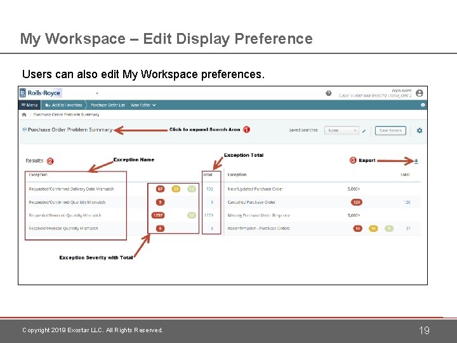The height and width of the screenshot is (343, 457).
Task: Click Add to Favorites star item
Action: pos(64,105)
